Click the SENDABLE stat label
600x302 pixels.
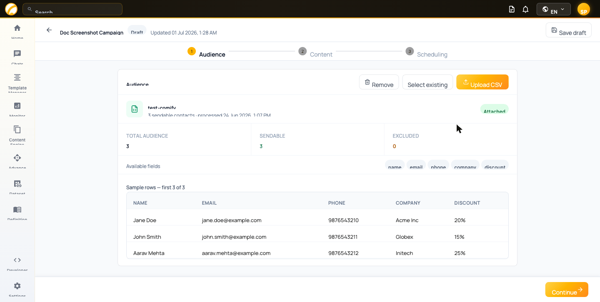[x=272, y=136]
